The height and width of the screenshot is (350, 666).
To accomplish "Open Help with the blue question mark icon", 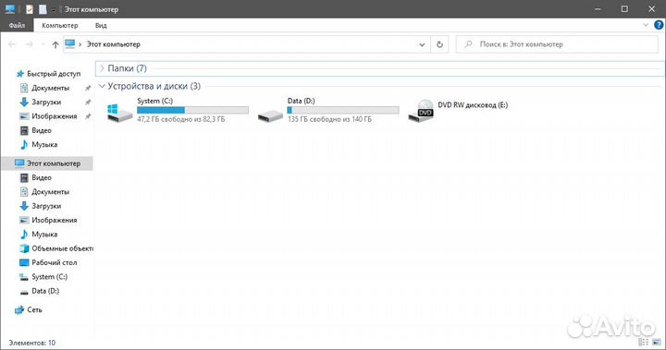I will point(659,25).
